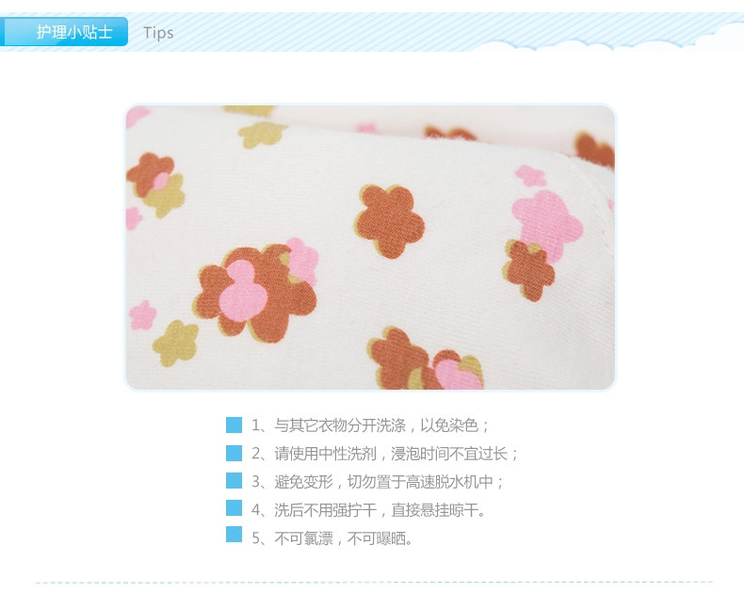Click blue square bullet beside tip 4
744x593 pixels.
234,508
